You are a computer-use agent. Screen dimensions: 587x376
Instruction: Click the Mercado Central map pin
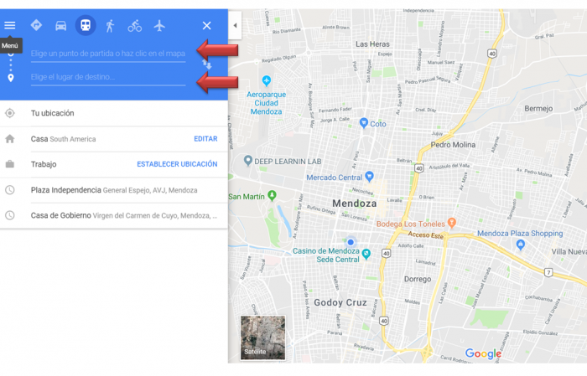click(x=370, y=176)
